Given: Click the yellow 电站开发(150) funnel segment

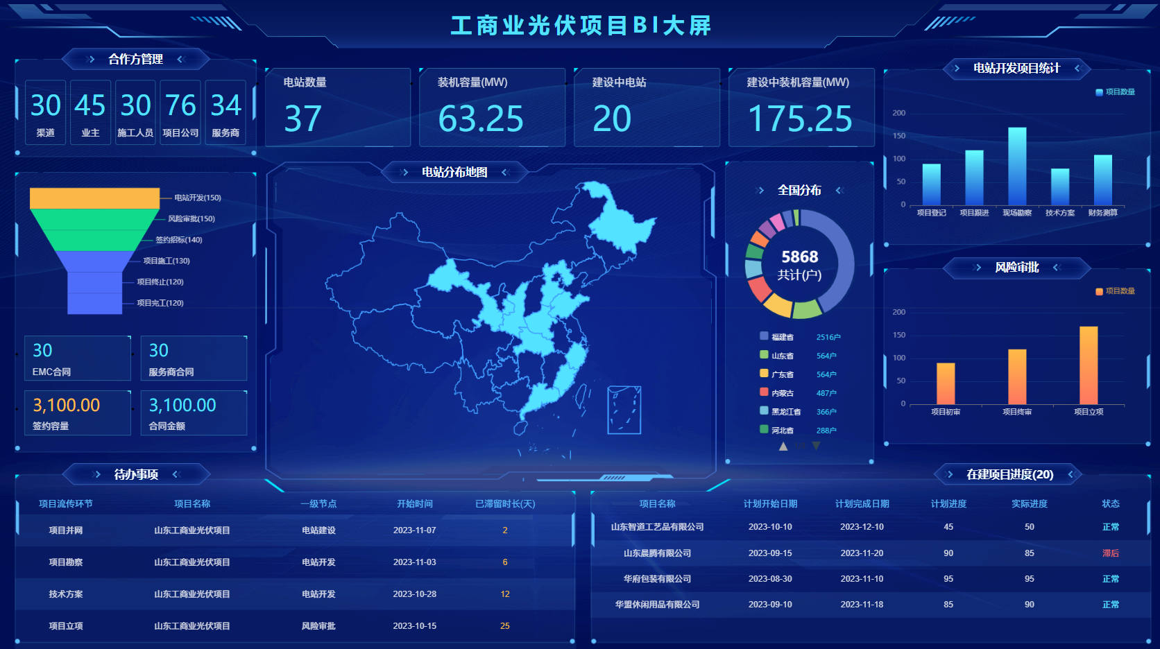Looking at the screenshot, I should (94, 198).
